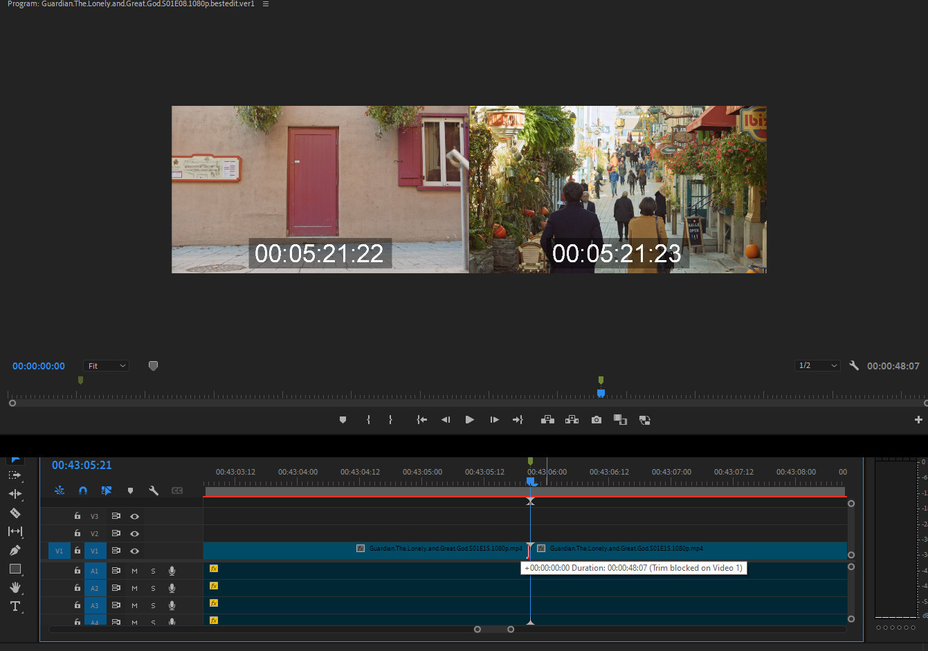The height and width of the screenshot is (651, 928).
Task: Step forward one frame
Action: [x=494, y=420]
